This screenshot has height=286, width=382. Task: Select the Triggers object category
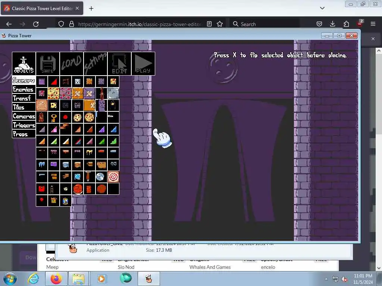(24, 125)
